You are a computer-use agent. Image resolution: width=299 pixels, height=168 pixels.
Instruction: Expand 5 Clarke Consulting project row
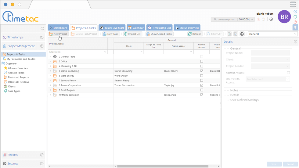coord(50,71)
